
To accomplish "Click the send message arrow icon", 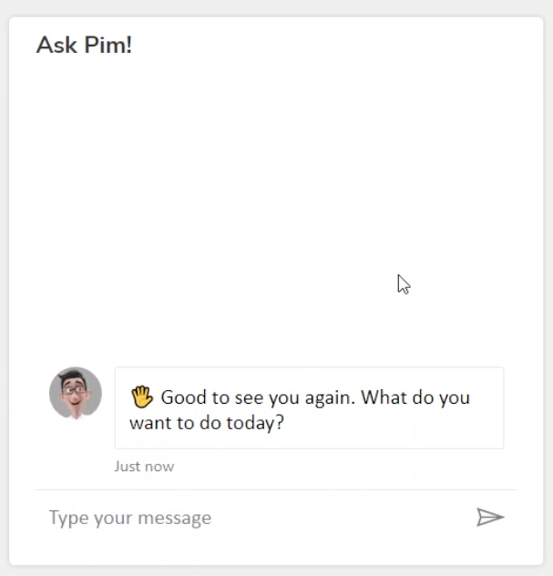I will click(490, 518).
